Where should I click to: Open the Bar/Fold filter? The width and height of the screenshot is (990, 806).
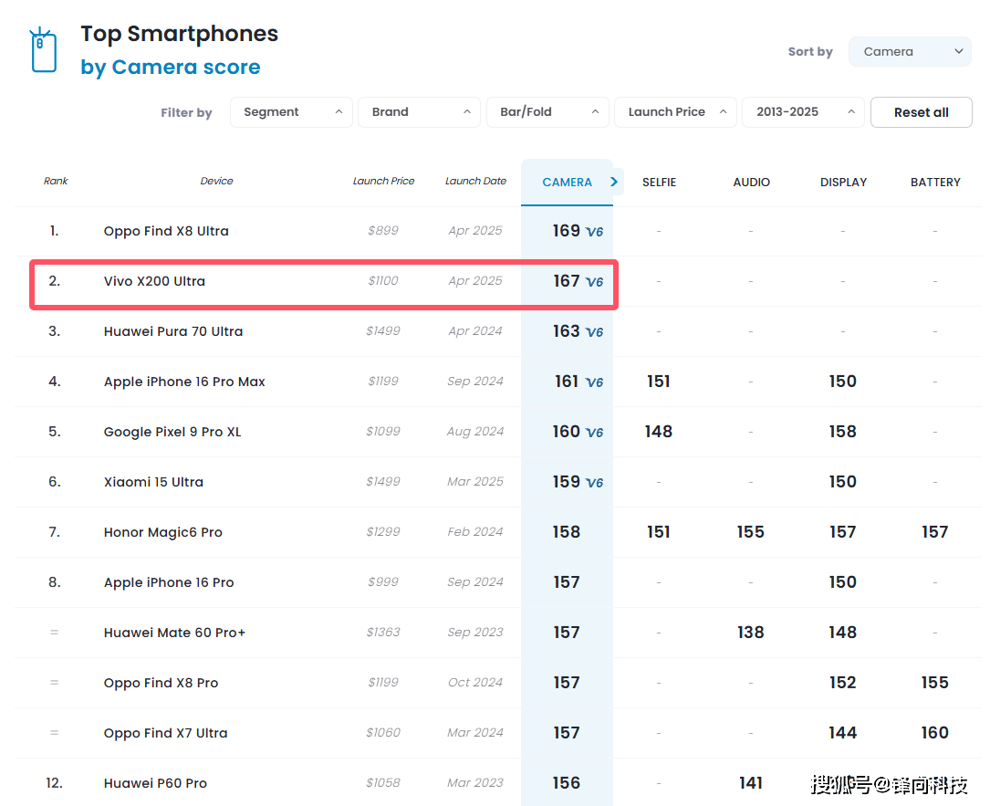point(547,112)
